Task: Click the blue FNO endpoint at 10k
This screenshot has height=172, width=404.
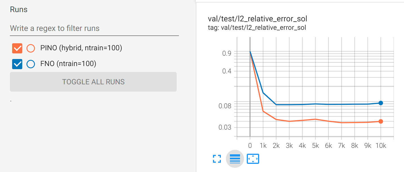Action: 381,103
